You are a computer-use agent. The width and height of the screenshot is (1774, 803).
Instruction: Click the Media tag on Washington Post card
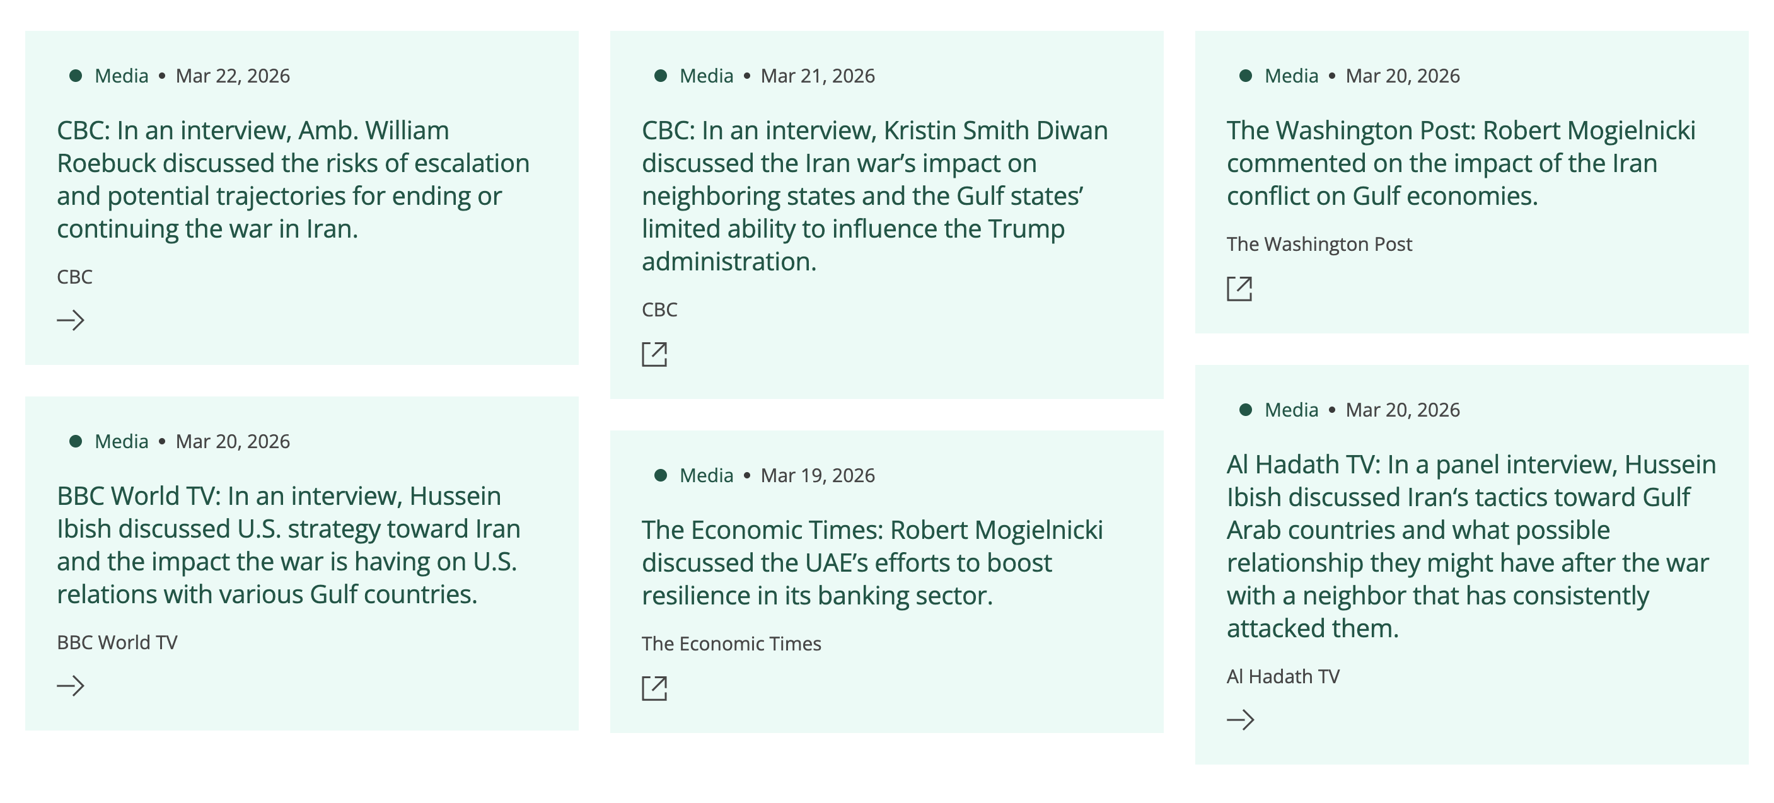(1291, 76)
